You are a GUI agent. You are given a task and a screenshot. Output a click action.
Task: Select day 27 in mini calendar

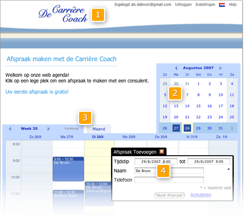pyautogui.click(x=176, y=128)
